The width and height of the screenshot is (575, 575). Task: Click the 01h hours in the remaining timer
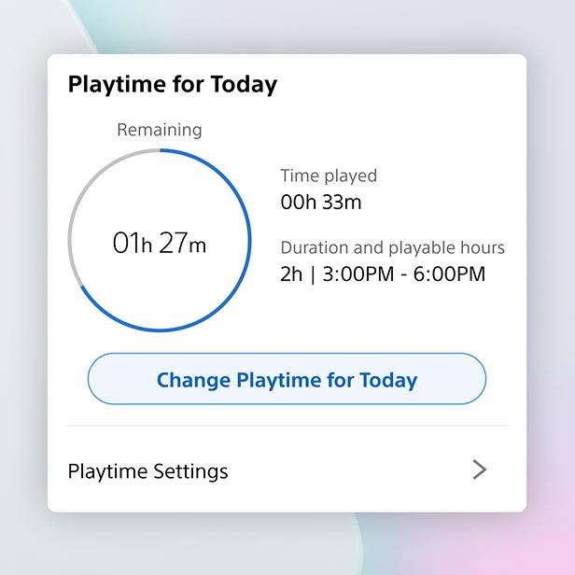pos(132,244)
